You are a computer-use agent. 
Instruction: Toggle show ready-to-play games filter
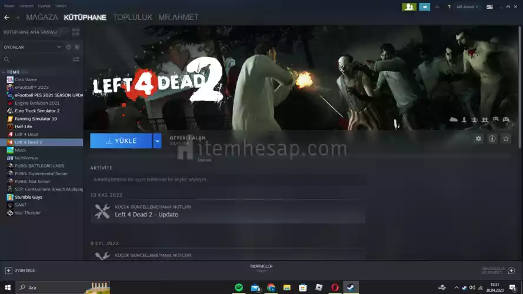[77, 47]
